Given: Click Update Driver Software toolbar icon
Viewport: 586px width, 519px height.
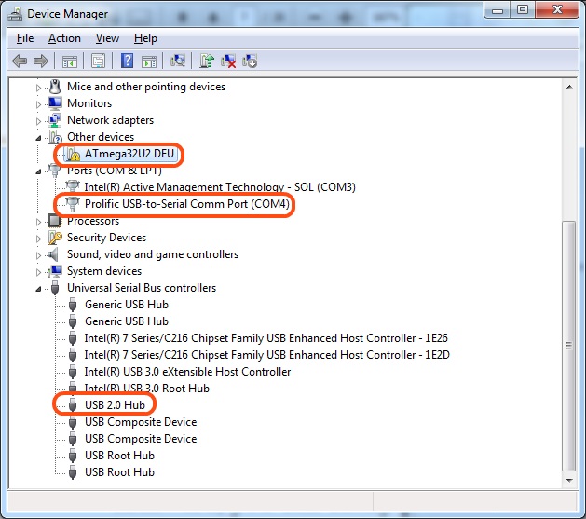Looking at the screenshot, I should [x=207, y=61].
